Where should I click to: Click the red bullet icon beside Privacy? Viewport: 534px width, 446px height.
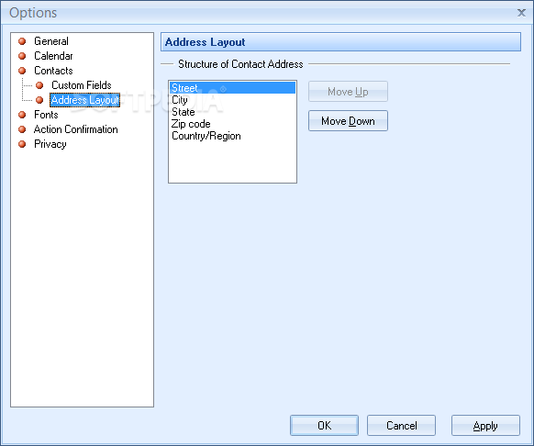pos(22,144)
